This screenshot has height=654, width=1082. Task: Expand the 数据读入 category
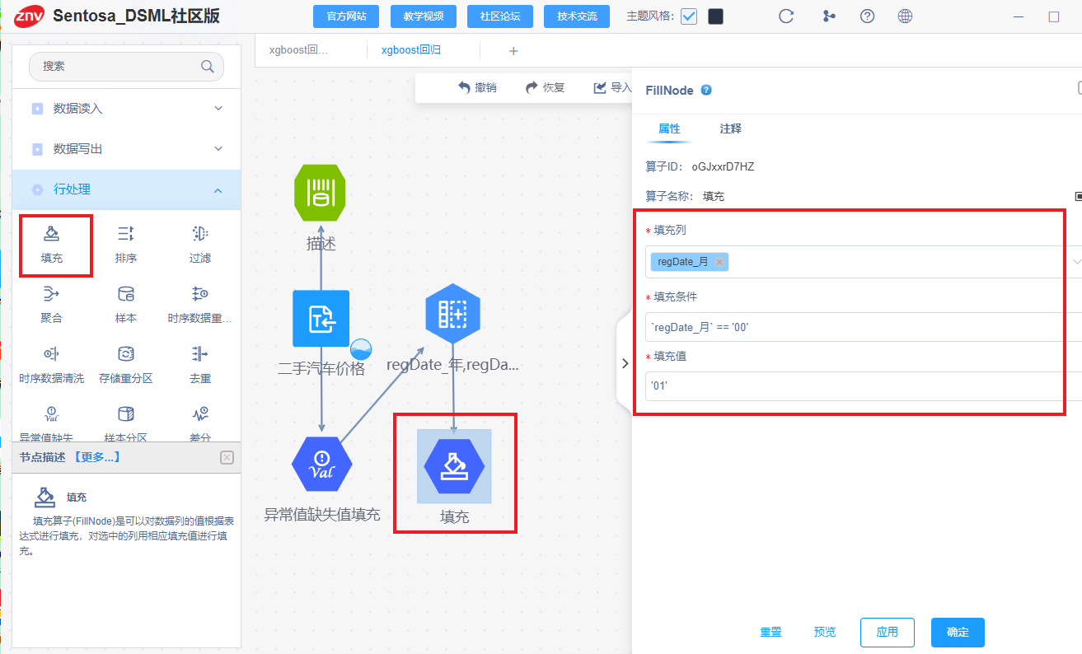[218, 108]
